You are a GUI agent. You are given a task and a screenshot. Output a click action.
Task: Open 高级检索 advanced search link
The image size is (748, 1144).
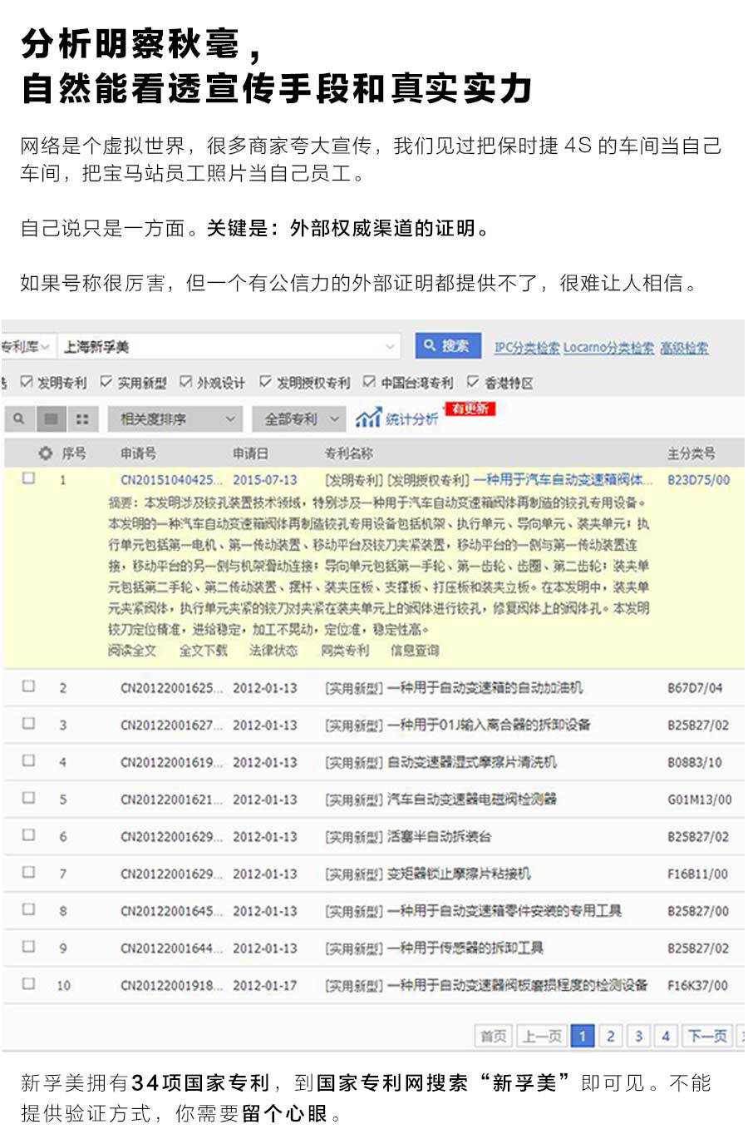(684, 348)
